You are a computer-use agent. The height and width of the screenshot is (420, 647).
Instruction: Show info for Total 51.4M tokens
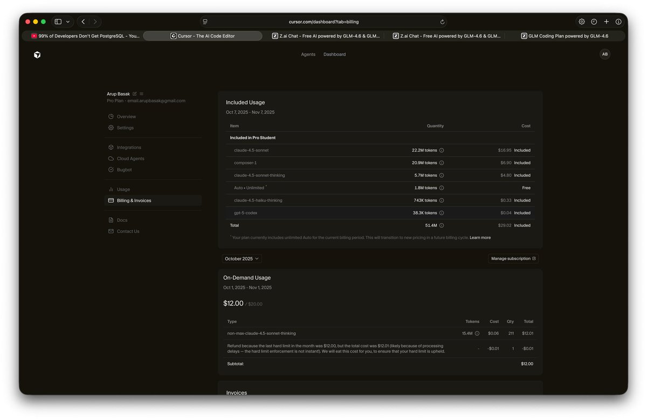[x=442, y=225]
